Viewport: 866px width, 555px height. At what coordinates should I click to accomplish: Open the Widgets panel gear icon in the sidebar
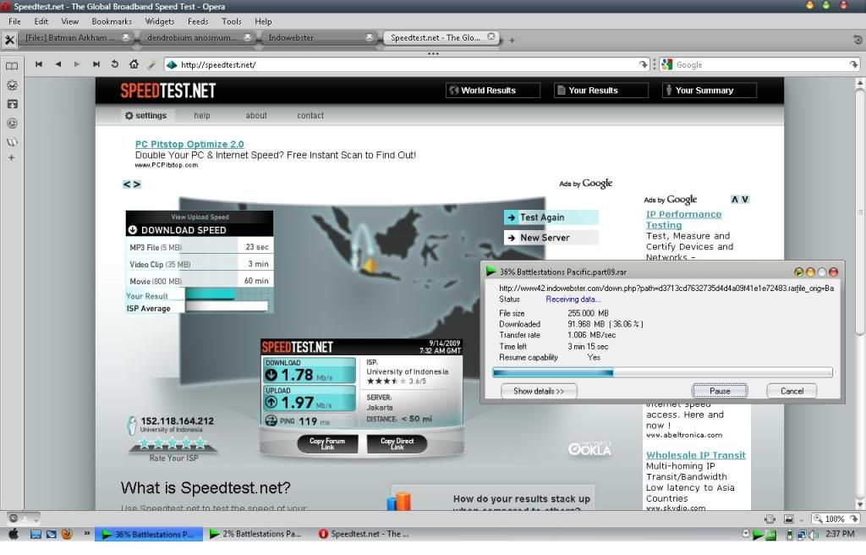(x=12, y=85)
